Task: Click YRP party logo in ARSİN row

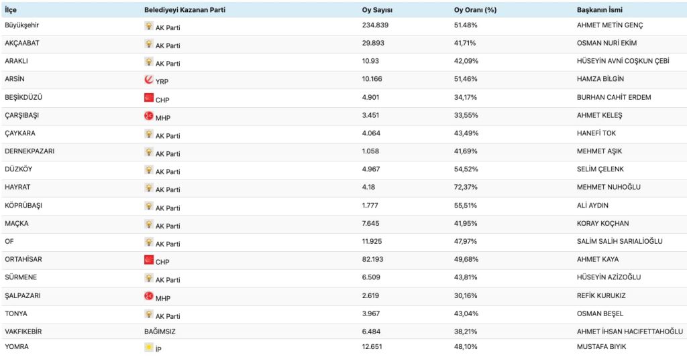Action: [149, 80]
